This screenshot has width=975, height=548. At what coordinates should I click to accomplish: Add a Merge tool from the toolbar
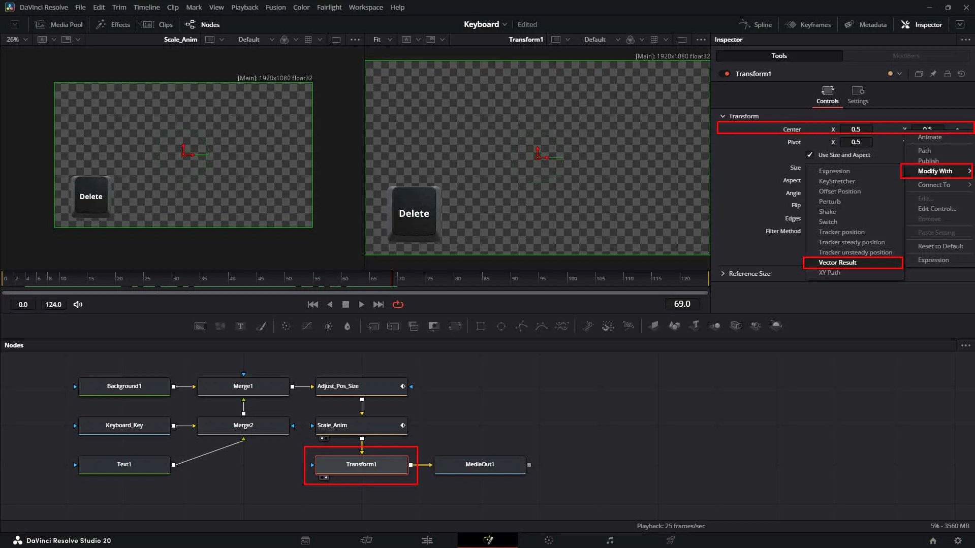point(373,326)
